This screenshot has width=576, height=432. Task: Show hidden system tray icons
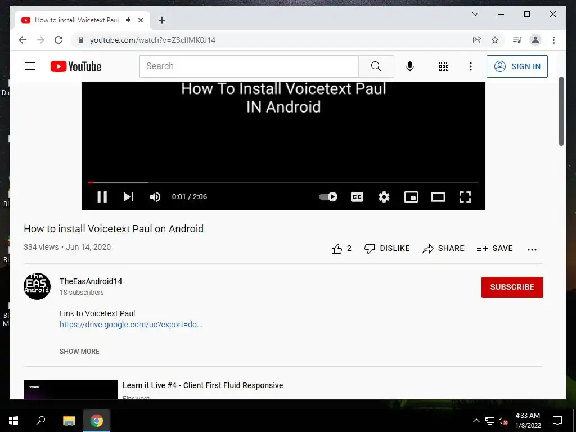point(476,421)
